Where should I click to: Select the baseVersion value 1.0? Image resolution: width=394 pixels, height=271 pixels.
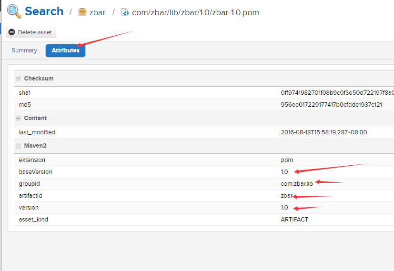pos(284,172)
